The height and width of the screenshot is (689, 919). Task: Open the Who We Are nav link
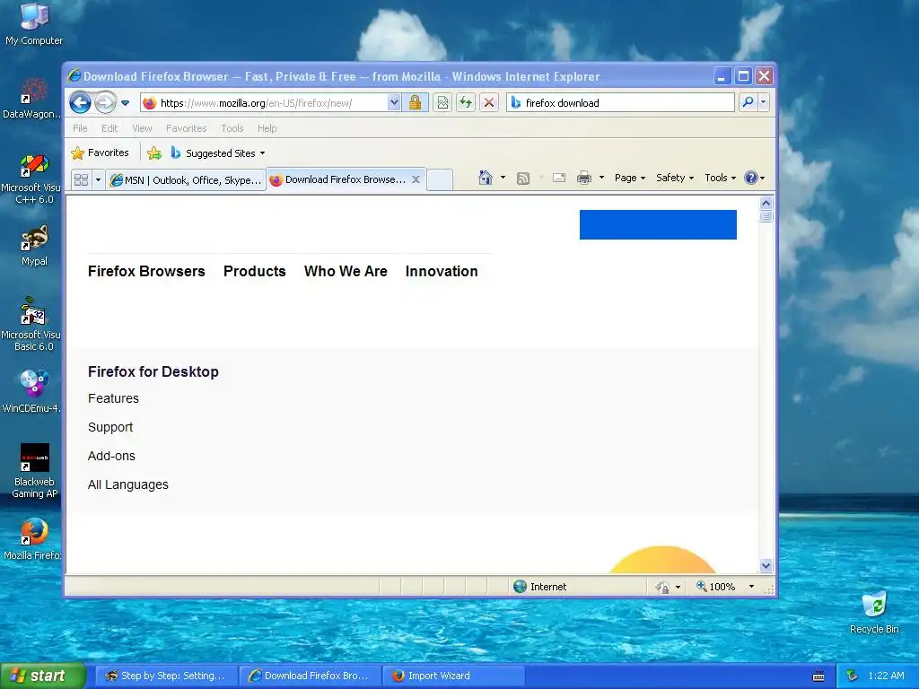(x=346, y=271)
